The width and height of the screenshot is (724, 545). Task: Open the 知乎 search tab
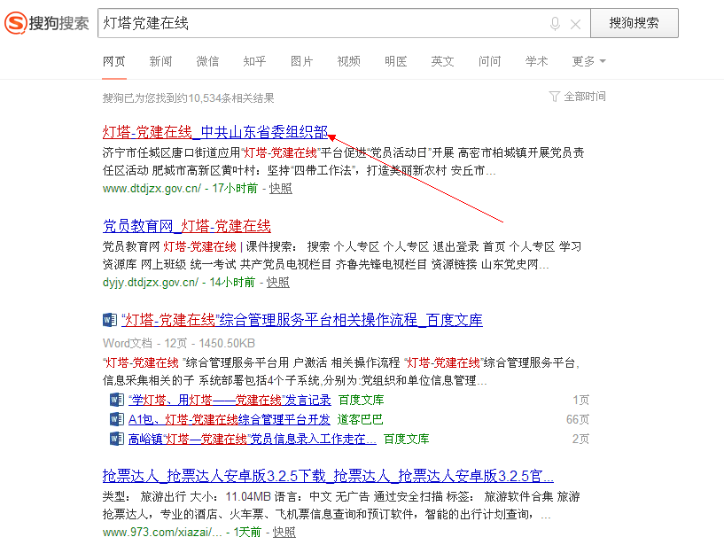click(254, 61)
